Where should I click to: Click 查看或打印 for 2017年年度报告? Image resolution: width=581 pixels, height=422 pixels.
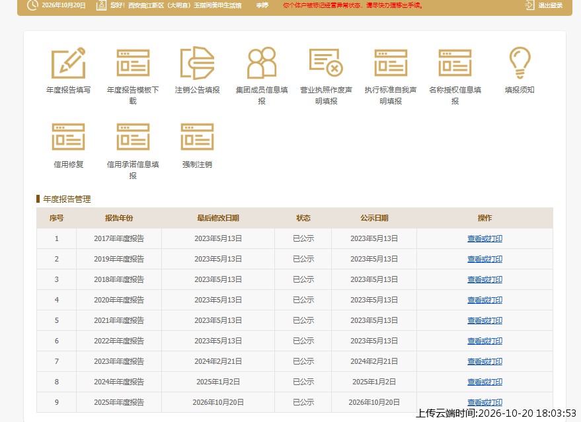tap(484, 239)
